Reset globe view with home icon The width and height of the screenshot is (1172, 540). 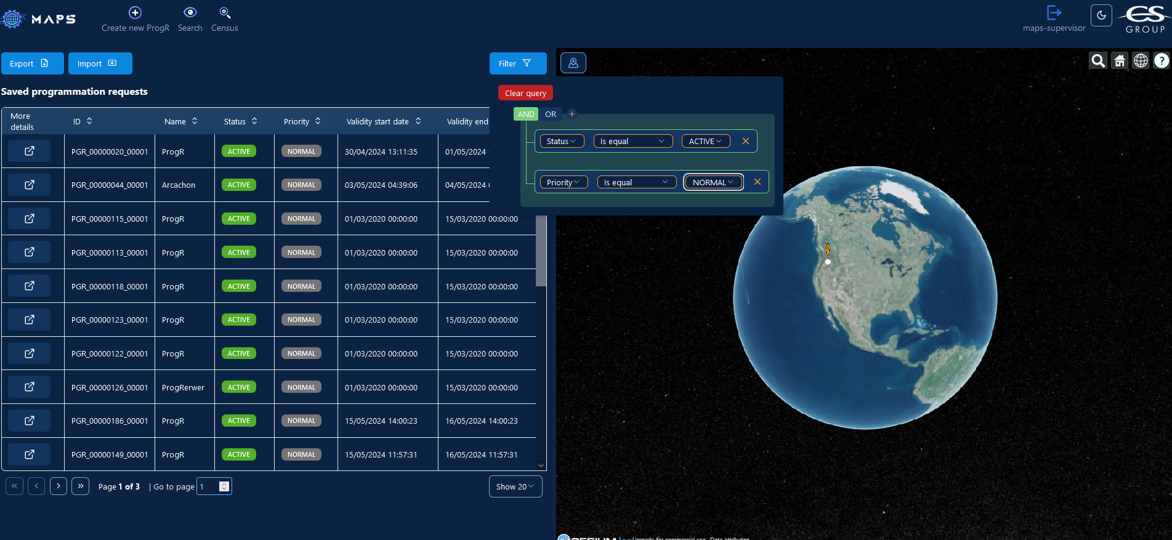point(1119,61)
